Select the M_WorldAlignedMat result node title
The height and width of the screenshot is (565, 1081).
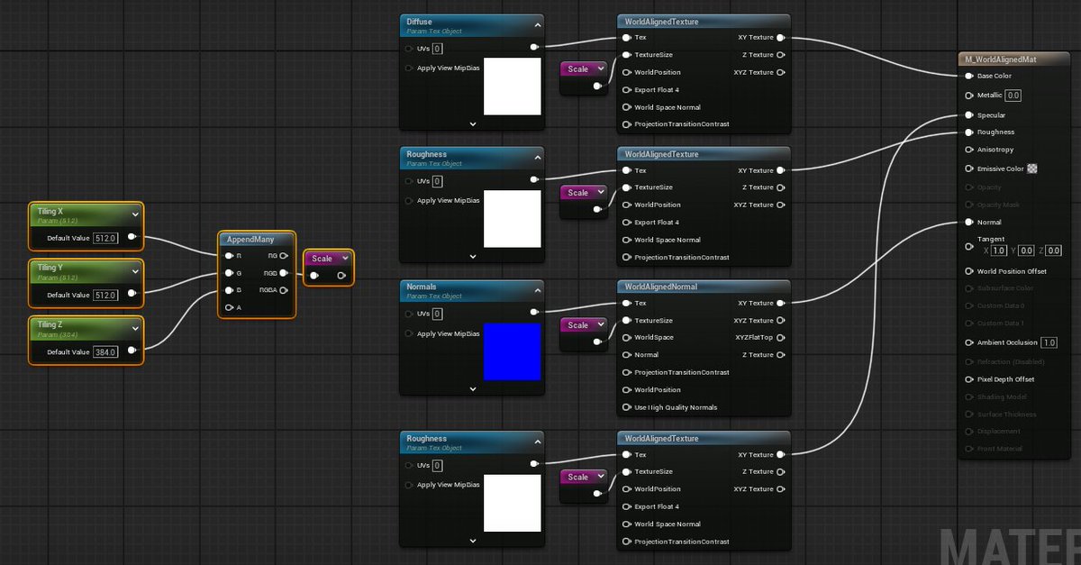pos(999,59)
